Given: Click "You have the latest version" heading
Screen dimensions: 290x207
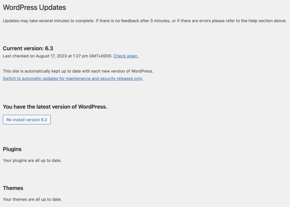Looking at the screenshot, I should pyautogui.click(x=55, y=107).
